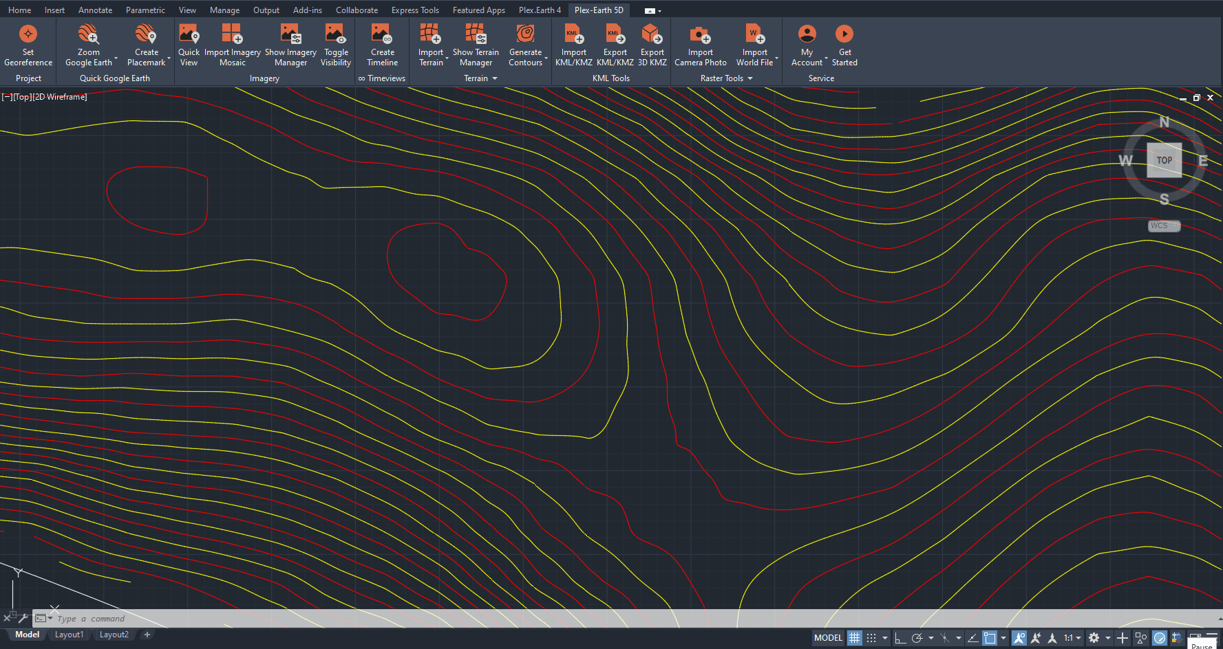This screenshot has width=1223, height=649.
Task: Open command line customize wrench
Action: tap(22, 618)
